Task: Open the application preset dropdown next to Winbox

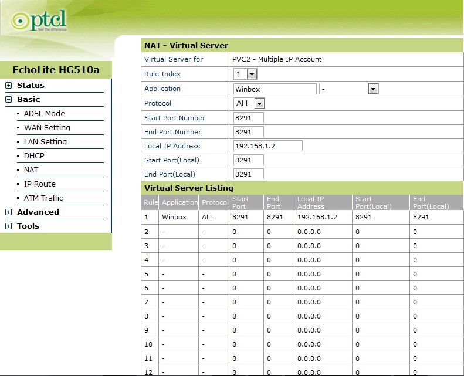Action: point(349,89)
